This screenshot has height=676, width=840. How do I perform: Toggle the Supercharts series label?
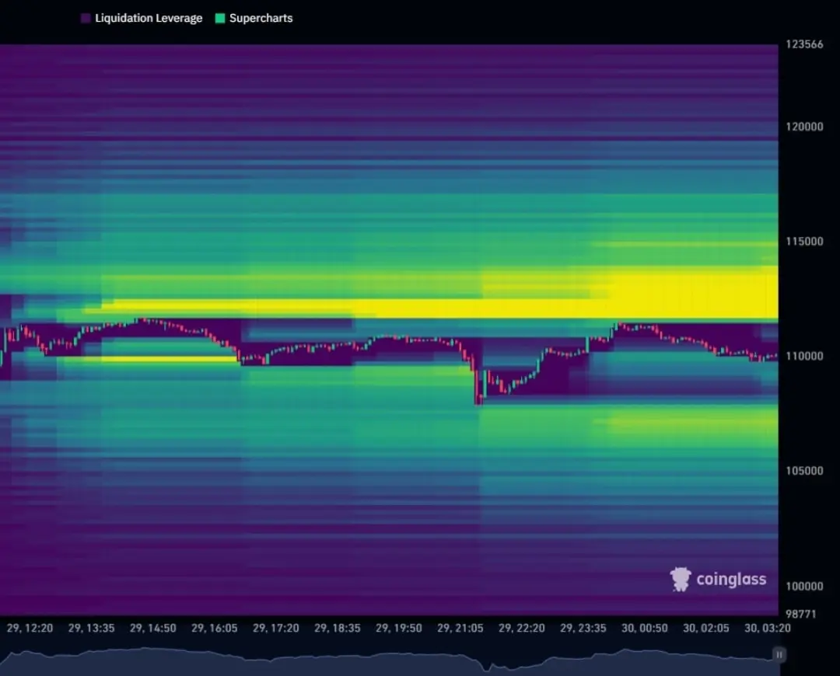click(261, 18)
